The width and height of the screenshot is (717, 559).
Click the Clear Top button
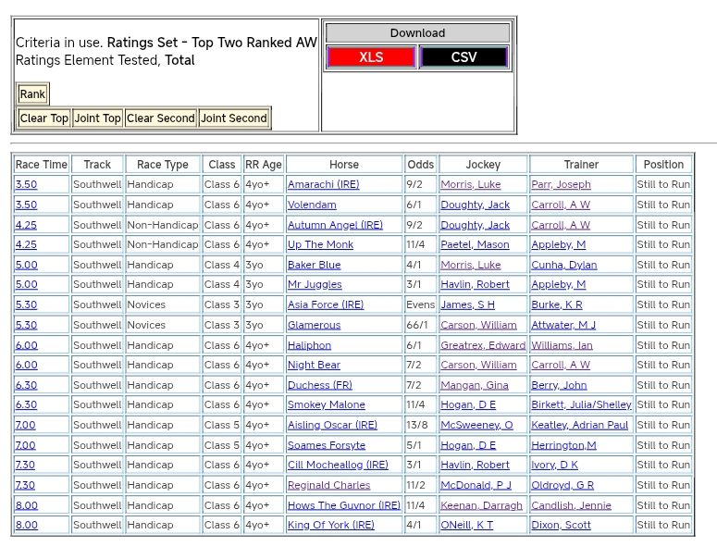[x=44, y=118]
